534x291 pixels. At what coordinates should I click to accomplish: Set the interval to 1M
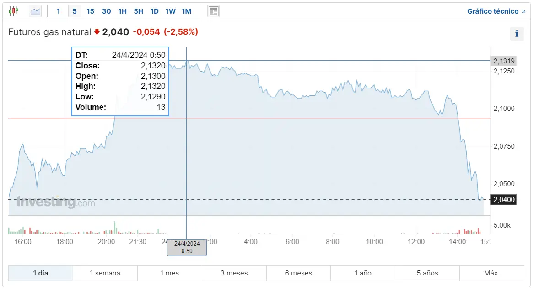click(186, 11)
